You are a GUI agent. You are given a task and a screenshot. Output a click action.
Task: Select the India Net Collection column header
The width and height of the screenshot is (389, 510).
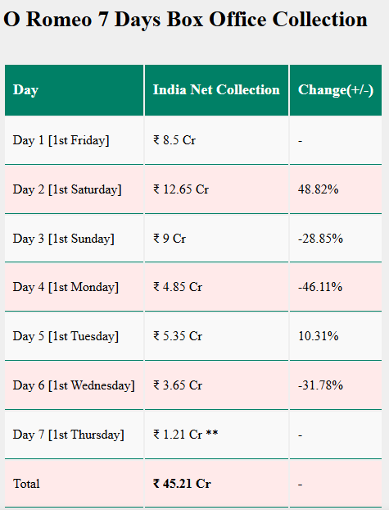click(216, 90)
